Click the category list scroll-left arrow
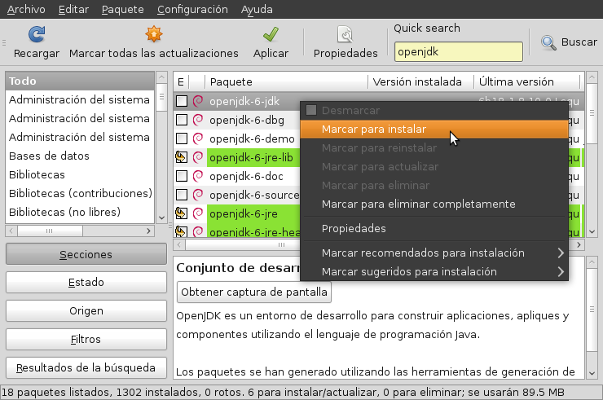This screenshot has height=400, width=603. tap(11, 231)
